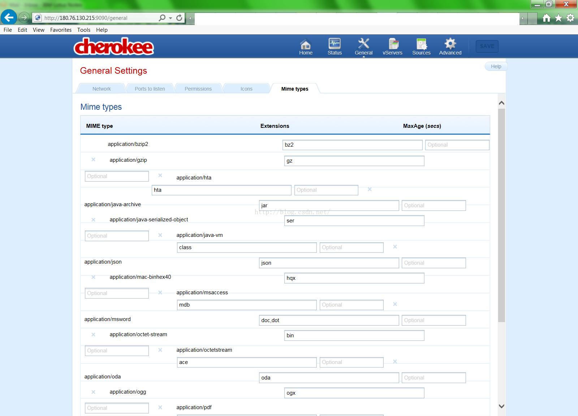This screenshot has height=416, width=578.
Task: Delete the application/pdf mime type
Action: [160, 407]
